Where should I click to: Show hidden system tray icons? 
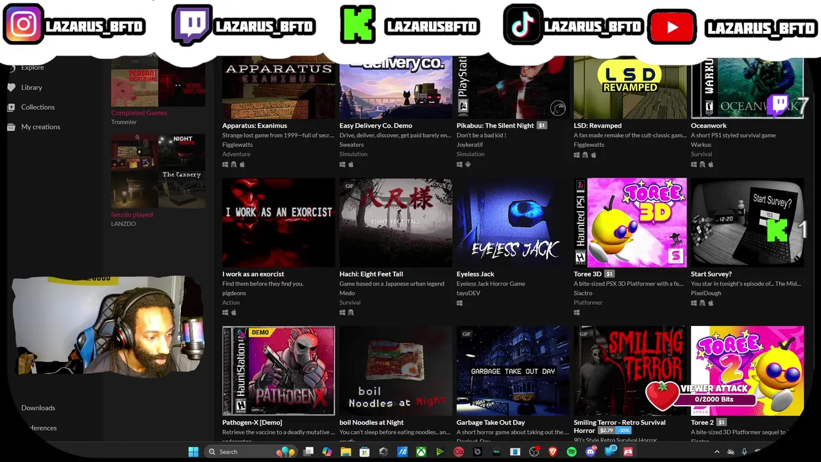click(717, 452)
